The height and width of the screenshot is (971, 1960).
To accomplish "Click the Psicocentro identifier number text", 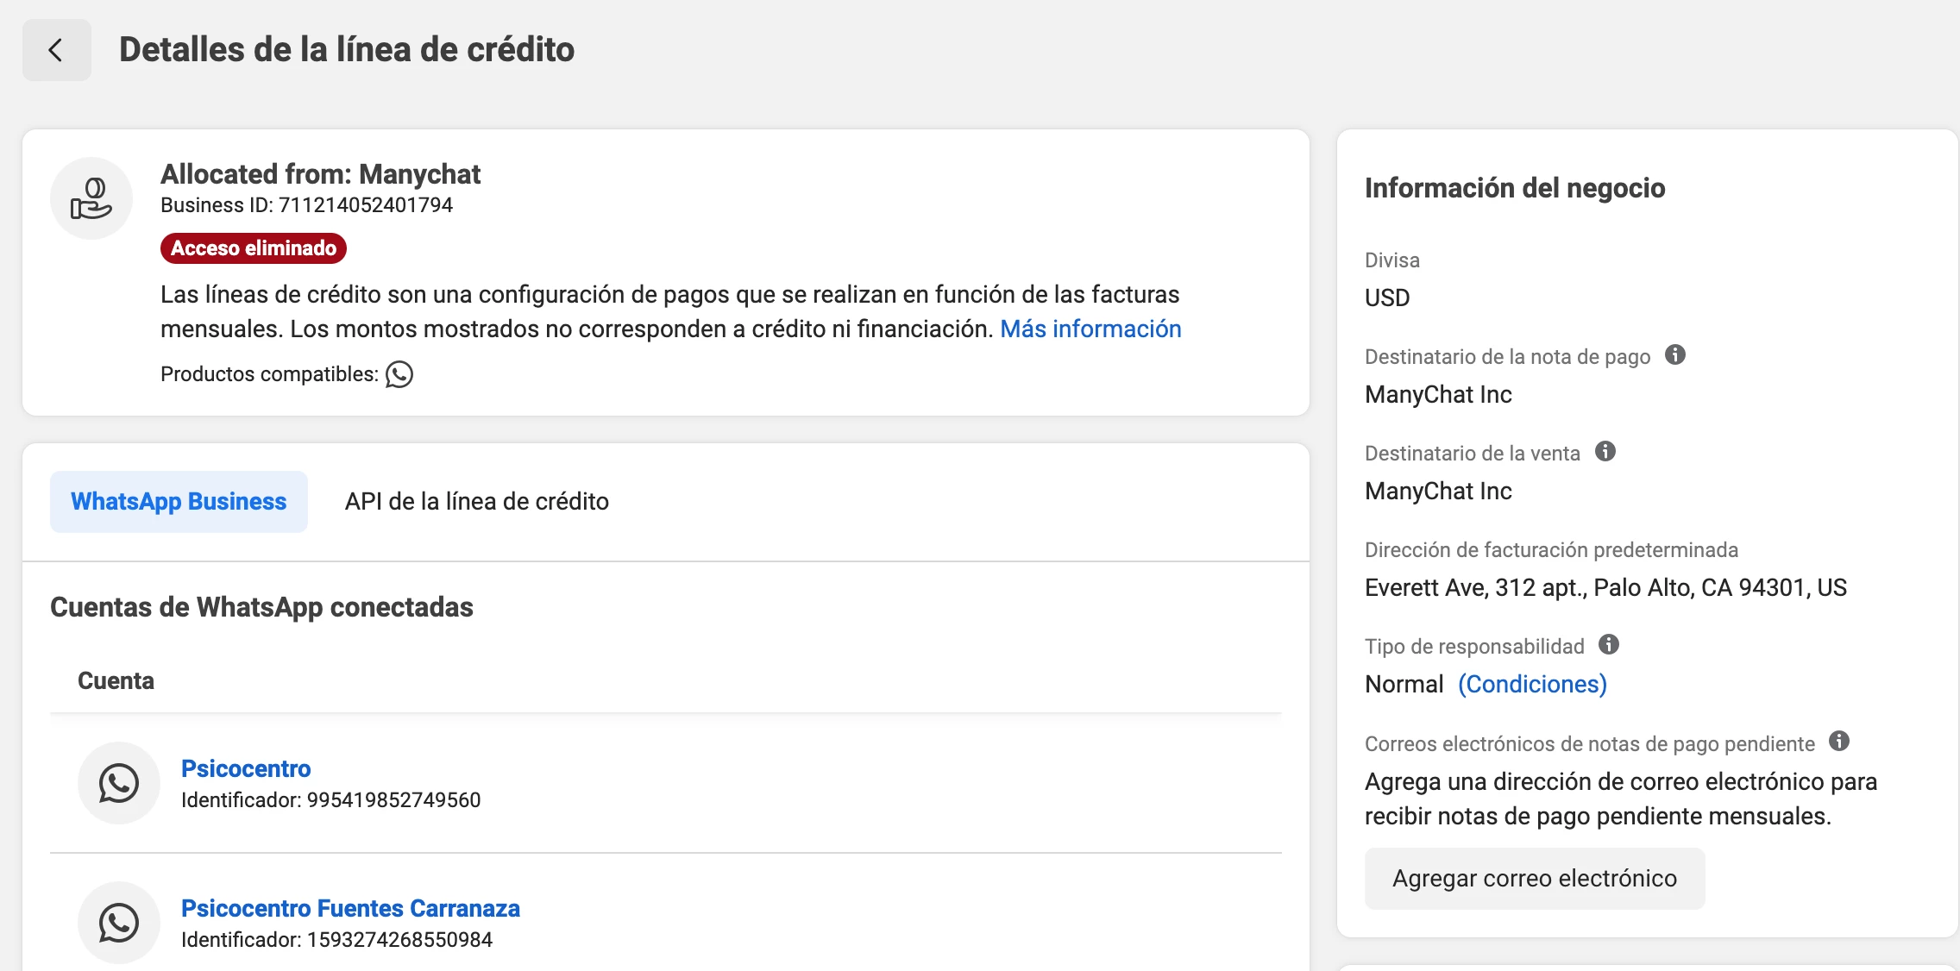I will (393, 800).
